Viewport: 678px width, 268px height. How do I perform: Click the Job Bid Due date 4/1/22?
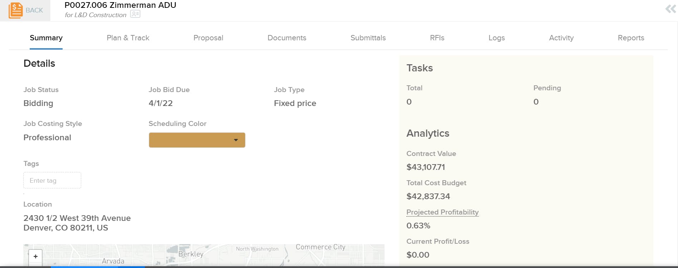[x=161, y=103]
